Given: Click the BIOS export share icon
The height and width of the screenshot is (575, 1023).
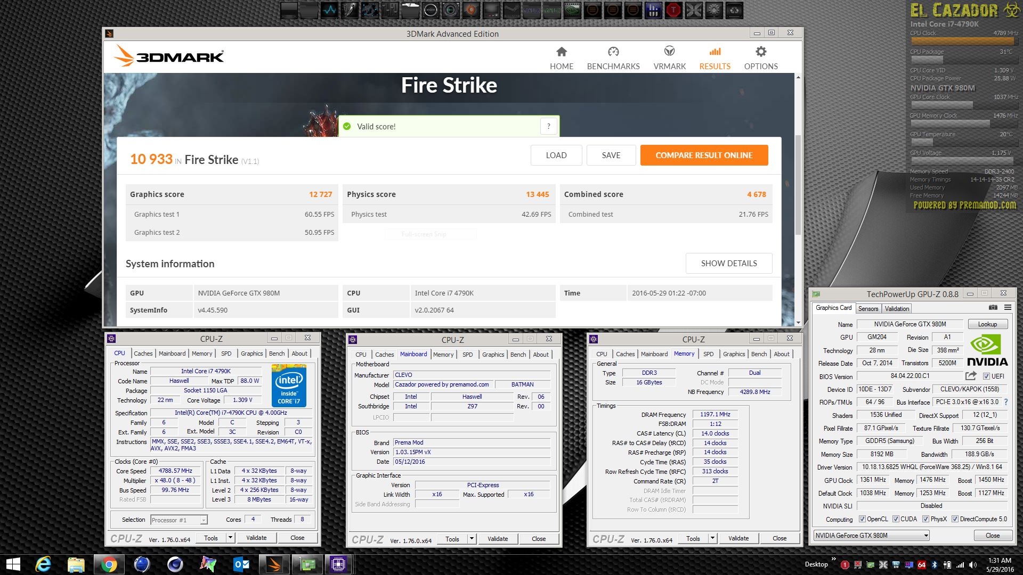Looking at the screenshot, I should click(x=971, y=376).
